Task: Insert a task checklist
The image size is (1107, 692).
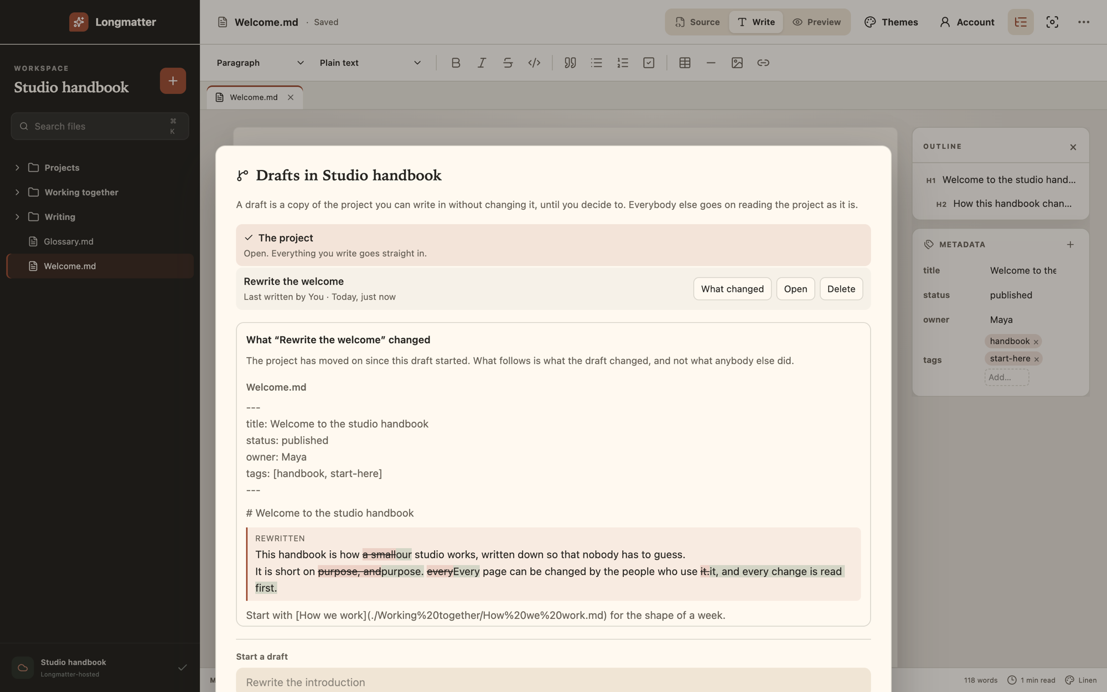Action: (x=649, y=63)
